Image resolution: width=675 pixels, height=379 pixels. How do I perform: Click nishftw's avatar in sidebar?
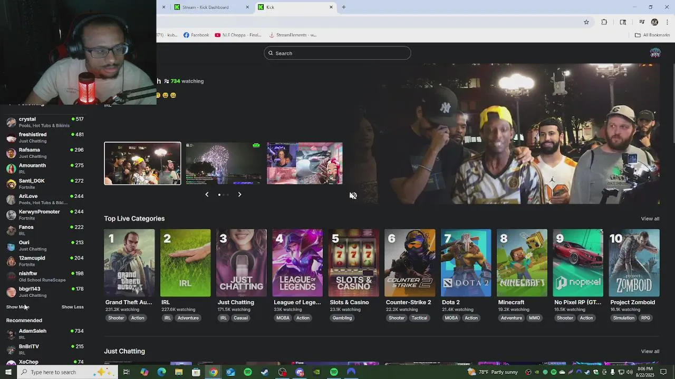tap(11, 277)
